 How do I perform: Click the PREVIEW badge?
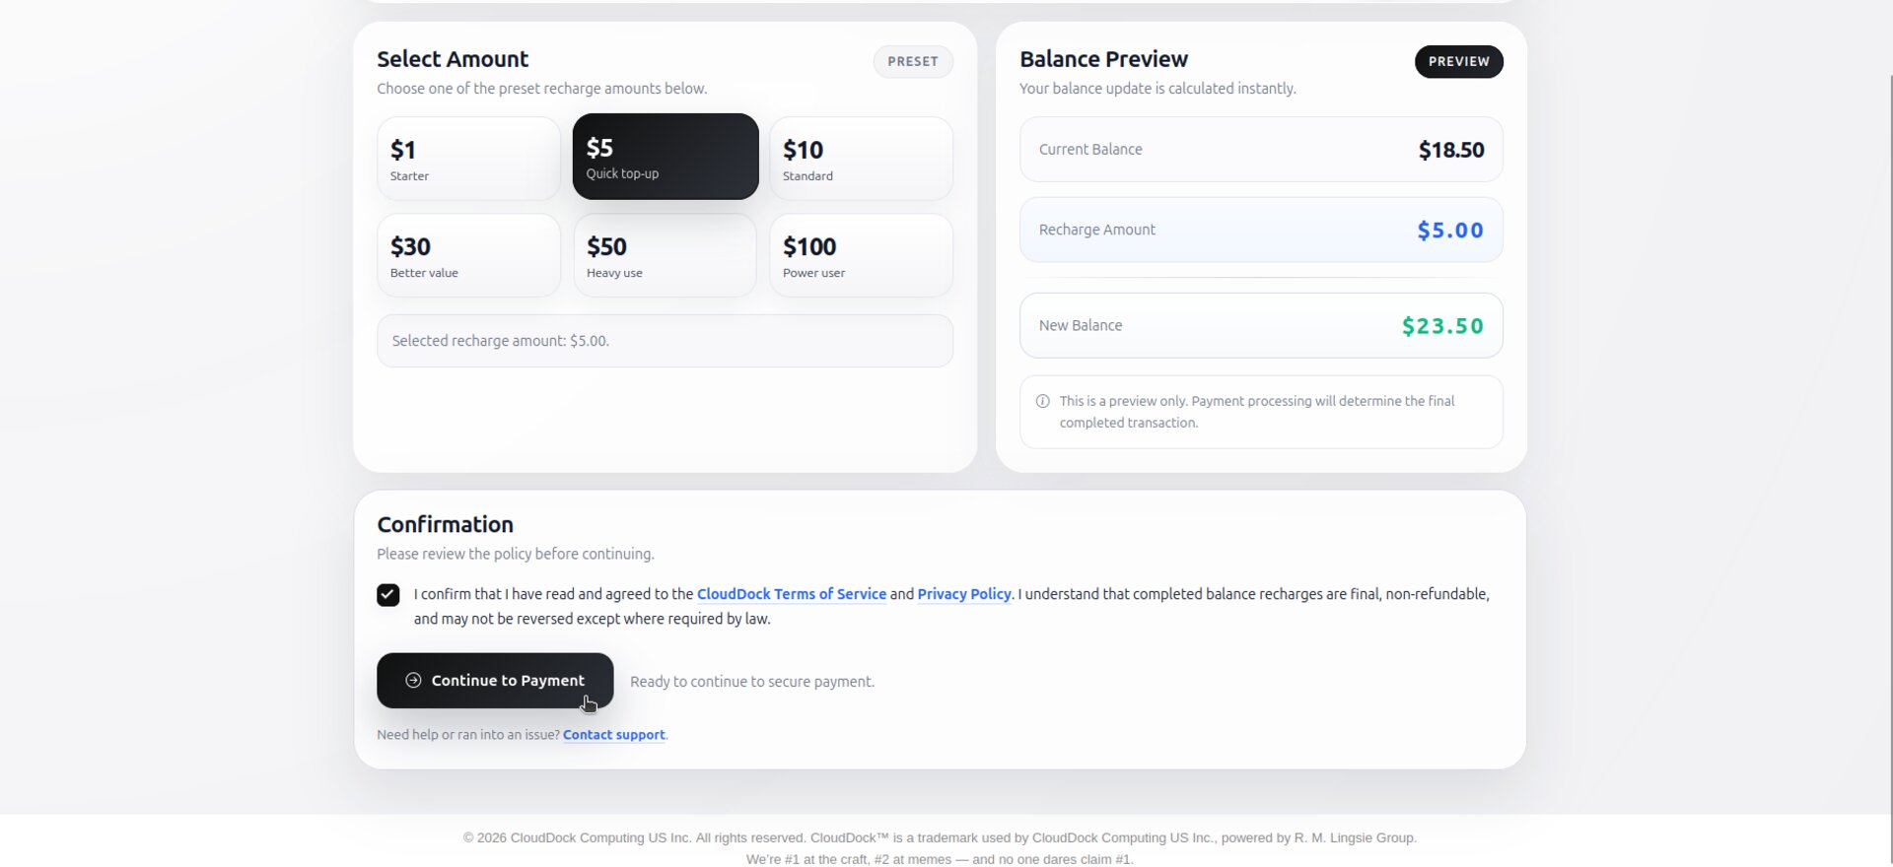coord(1458,61)
